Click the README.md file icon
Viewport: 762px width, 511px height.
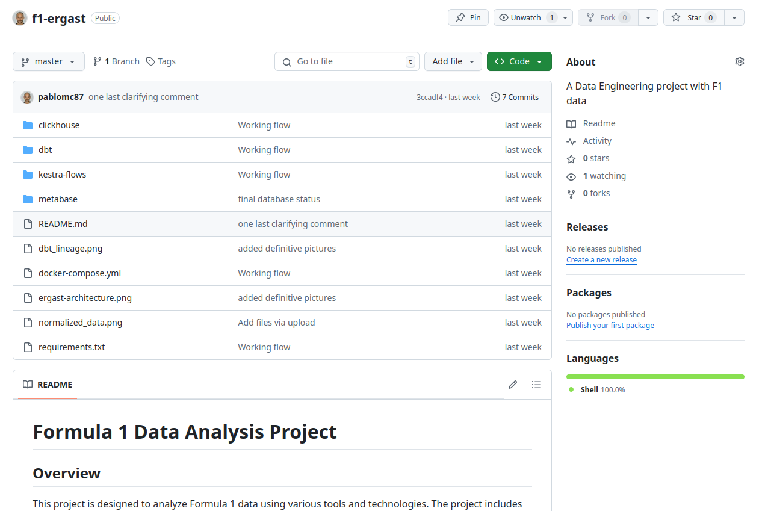pyautogui.click(x=28, y=224)
